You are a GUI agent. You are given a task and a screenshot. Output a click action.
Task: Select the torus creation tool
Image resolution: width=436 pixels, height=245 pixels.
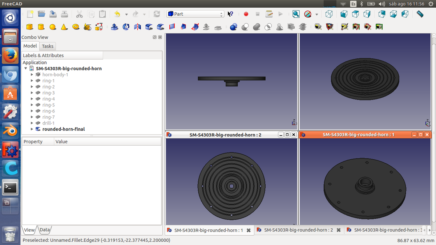pyautogui.click(x=76, y=27)
